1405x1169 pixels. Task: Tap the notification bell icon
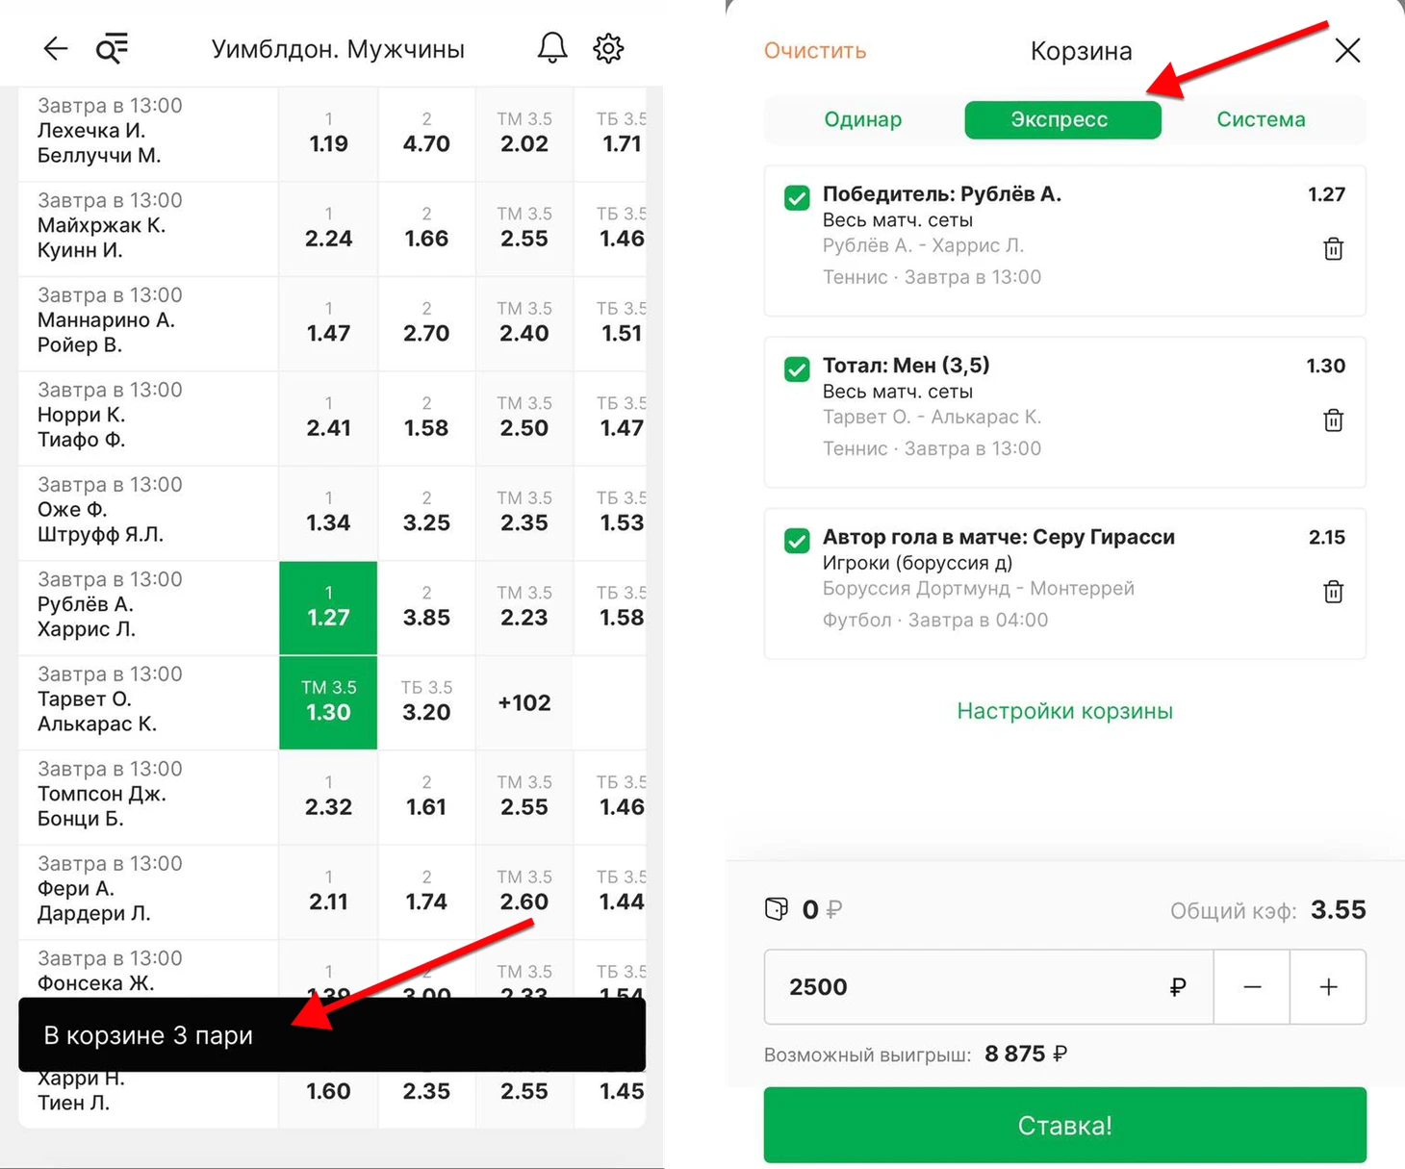[x=552, y=48]
